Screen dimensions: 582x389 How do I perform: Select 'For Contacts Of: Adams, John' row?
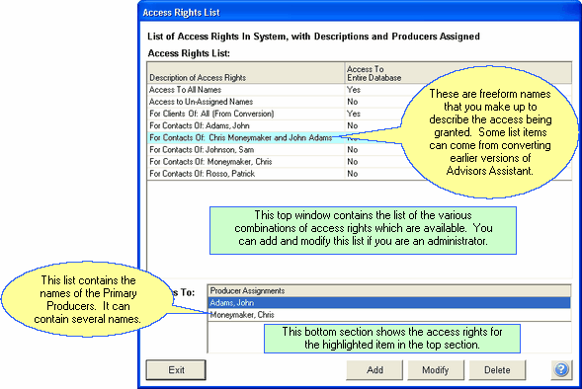tap(359, 125)
